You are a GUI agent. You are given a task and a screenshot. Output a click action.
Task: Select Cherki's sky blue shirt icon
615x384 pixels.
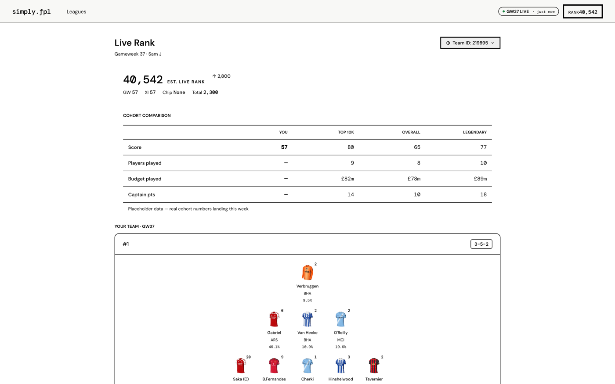click(x=307, y=366)
